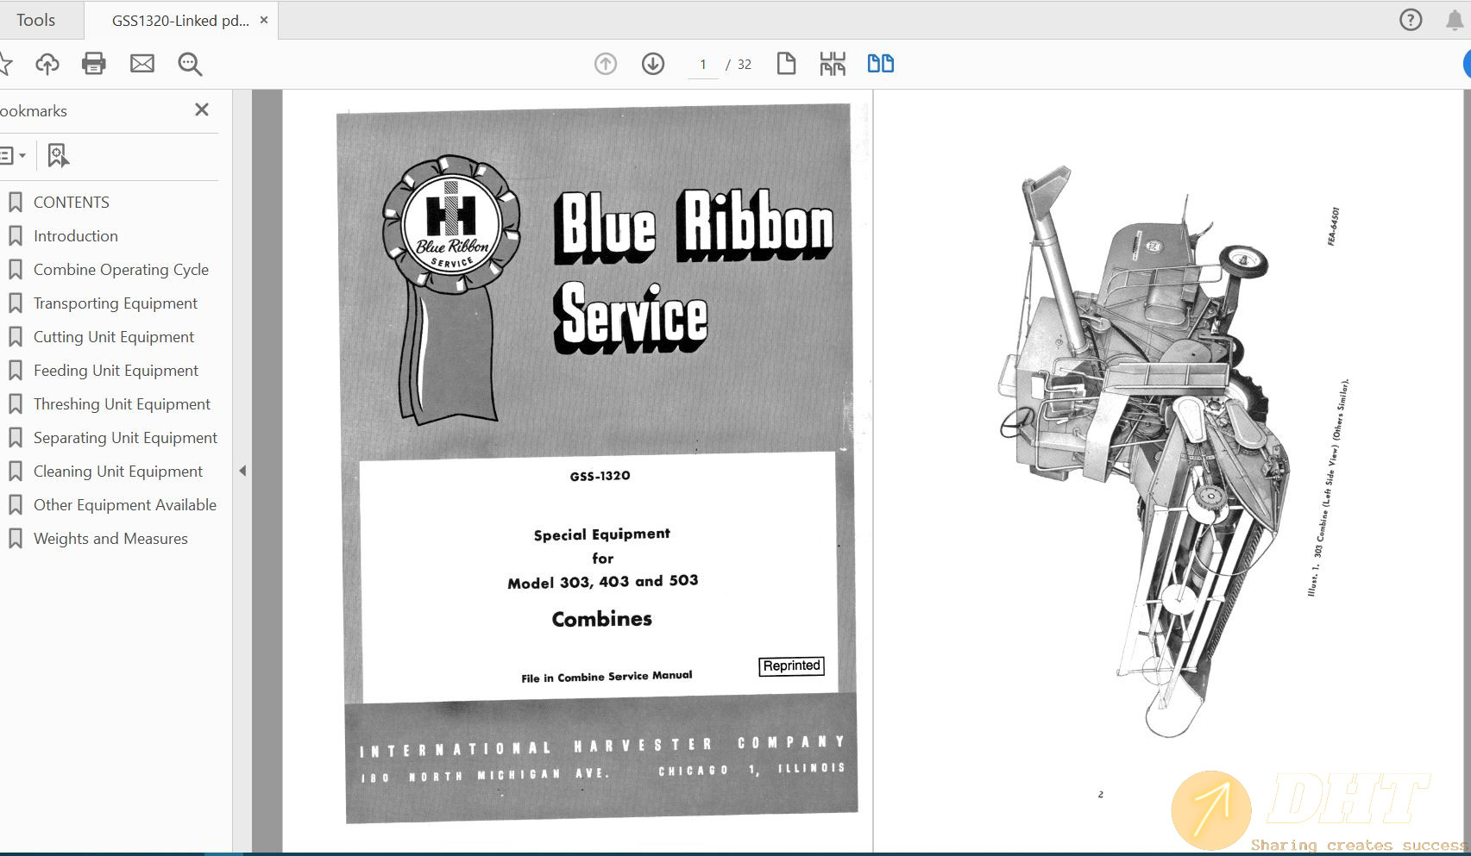Go to previous page arrow
This screenshot has height=856, width=1471.
pyautogui.click(x=606, y=64)
